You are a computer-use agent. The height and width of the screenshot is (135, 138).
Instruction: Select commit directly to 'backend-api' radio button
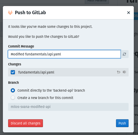13,90
